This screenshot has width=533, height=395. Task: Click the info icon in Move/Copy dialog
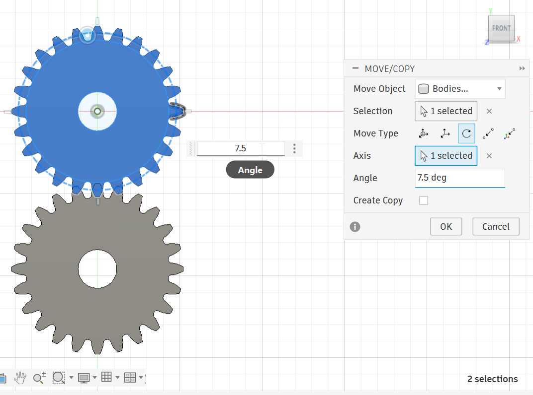[355, 227]
